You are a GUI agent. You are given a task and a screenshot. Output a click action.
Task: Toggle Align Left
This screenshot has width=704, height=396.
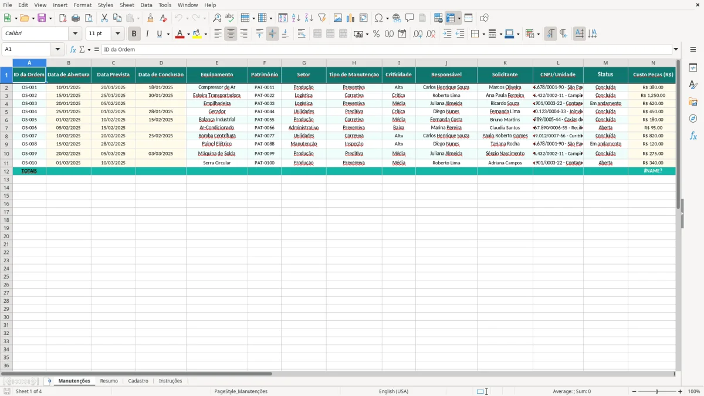(218, 34)
